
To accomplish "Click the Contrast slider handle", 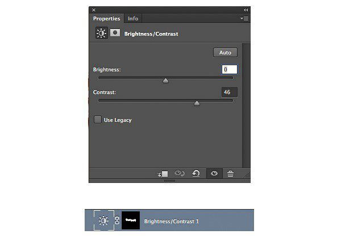I will (x=197, y=103).
